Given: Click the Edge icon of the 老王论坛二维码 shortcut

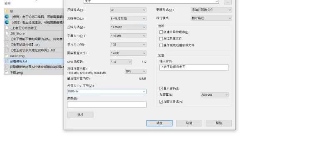Looking at the screenshot, I should click(x=7, y=17).
